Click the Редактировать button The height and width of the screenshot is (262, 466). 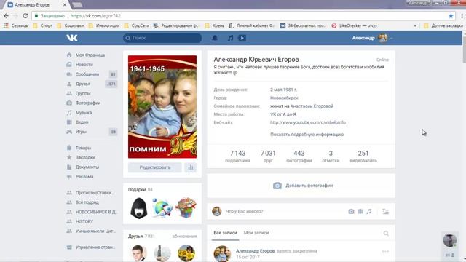click(x=155, y=167)
